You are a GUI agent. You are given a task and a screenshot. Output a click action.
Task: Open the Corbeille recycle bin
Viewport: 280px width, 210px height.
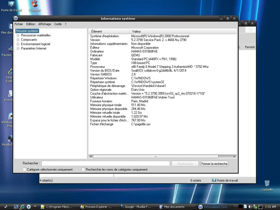pos(267,186)
